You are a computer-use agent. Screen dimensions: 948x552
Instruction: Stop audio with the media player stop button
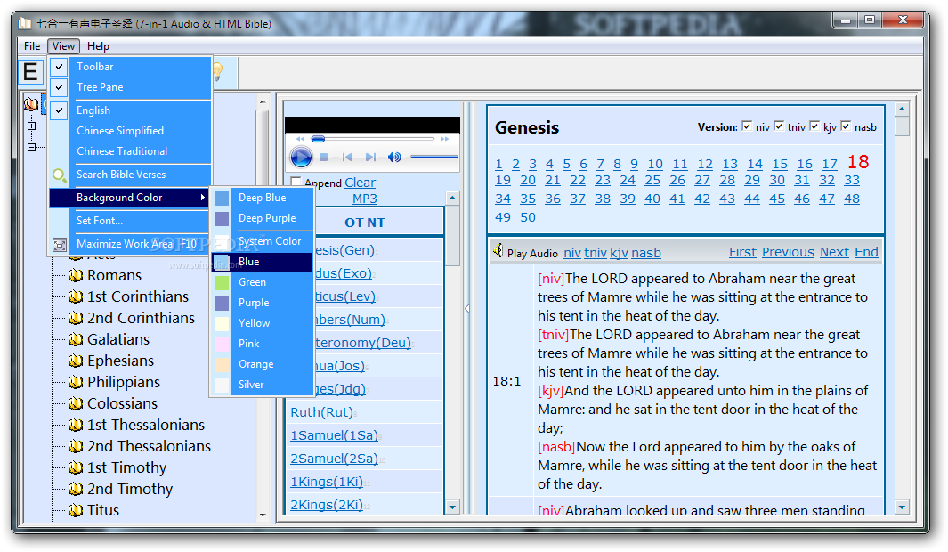[323, 158]
